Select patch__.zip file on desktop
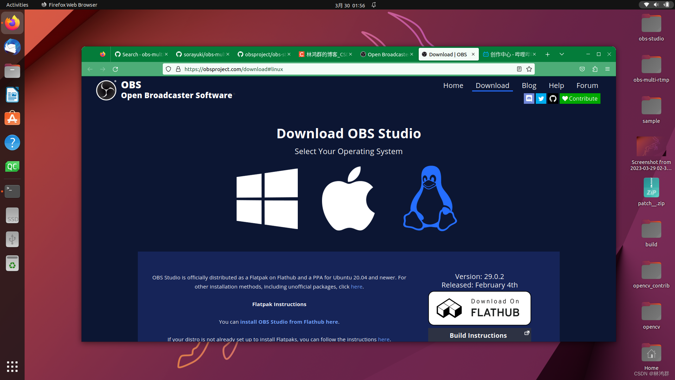 pyautogui.click(x=651, y=192)
